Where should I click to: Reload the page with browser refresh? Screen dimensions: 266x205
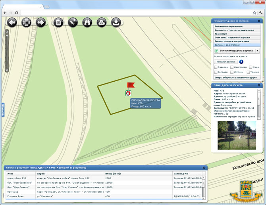[x=16, y=13]
